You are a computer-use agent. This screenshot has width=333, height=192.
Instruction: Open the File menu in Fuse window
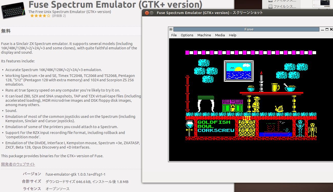(174, 35)
